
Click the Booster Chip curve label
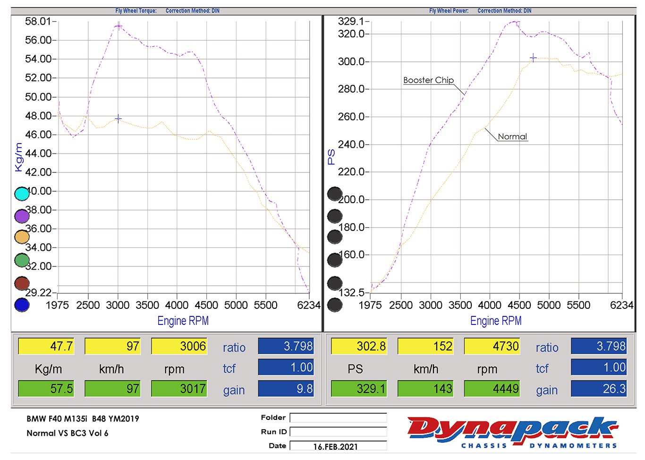tap(428, 80)
